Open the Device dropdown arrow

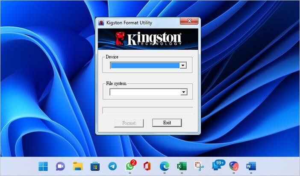[x=183, y=65]
